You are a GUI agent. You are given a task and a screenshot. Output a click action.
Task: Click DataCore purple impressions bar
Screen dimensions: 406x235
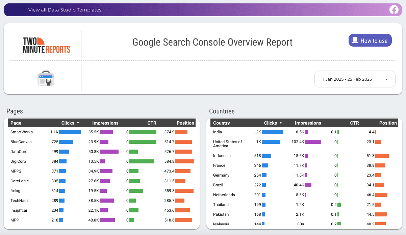pos(109,152)
